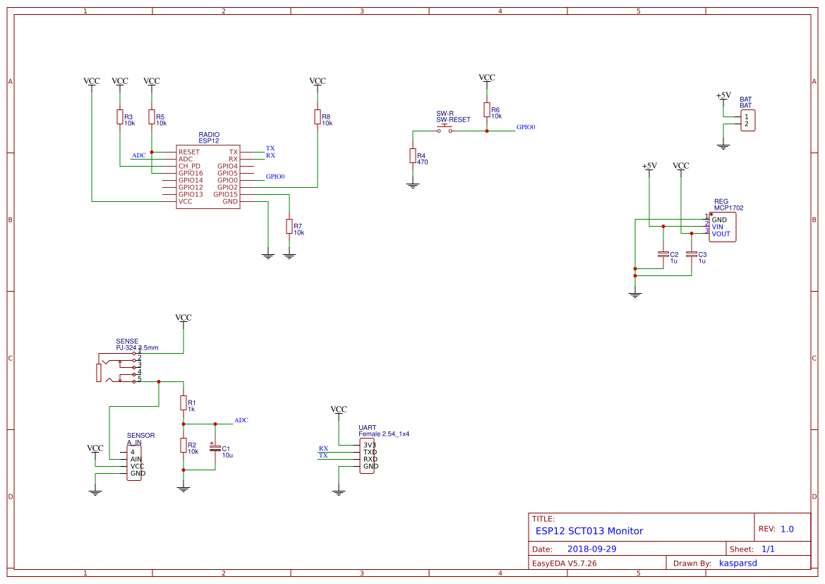
Task: Select the GPIO0 net label near SW-RESET
Action: click(x=527, y=127)
